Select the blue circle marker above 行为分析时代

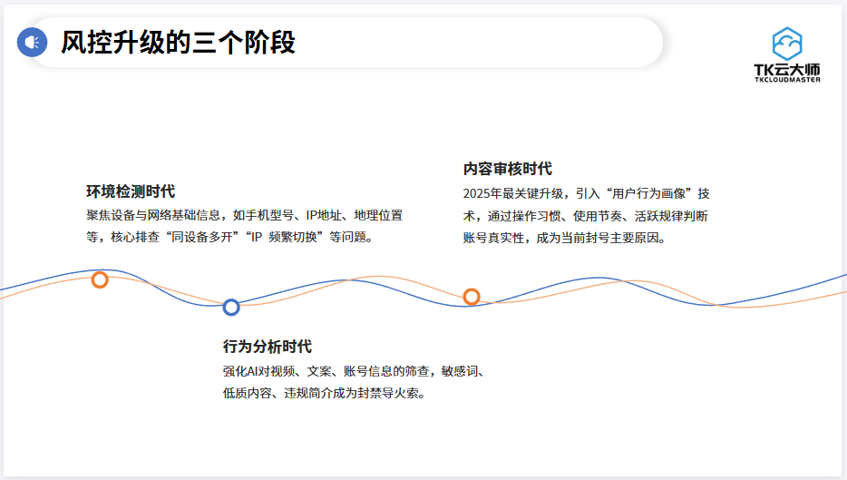[231, 307]
